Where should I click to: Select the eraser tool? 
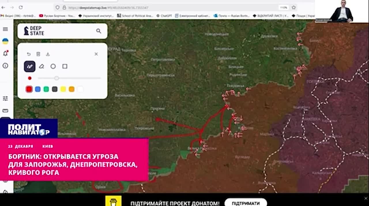pyautogui.click(x=42, y=66)
